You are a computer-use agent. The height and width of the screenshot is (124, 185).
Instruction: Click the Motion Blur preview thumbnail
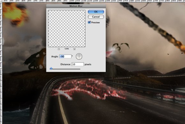pos(67,29)
